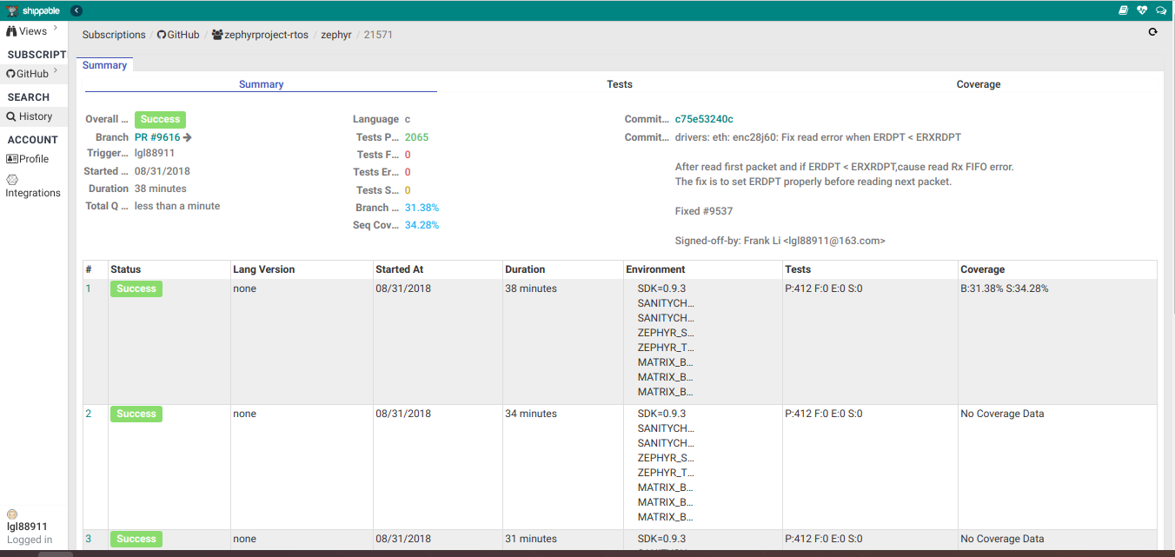Click the Success badge in job 2 row
1175x557 pixels.
pyautogui.click(x=136, y=414)
